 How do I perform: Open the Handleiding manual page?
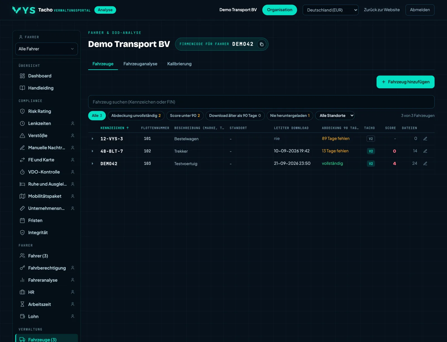click(x=46, y=88)
